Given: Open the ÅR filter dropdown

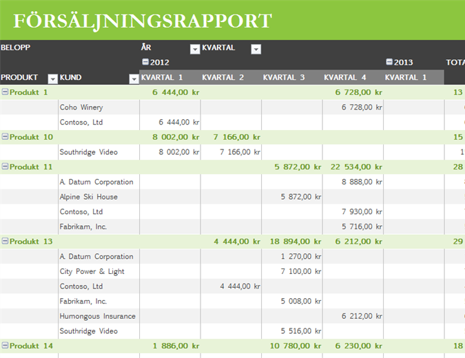Looking at the screenshot, I should [x=195, y=49].
